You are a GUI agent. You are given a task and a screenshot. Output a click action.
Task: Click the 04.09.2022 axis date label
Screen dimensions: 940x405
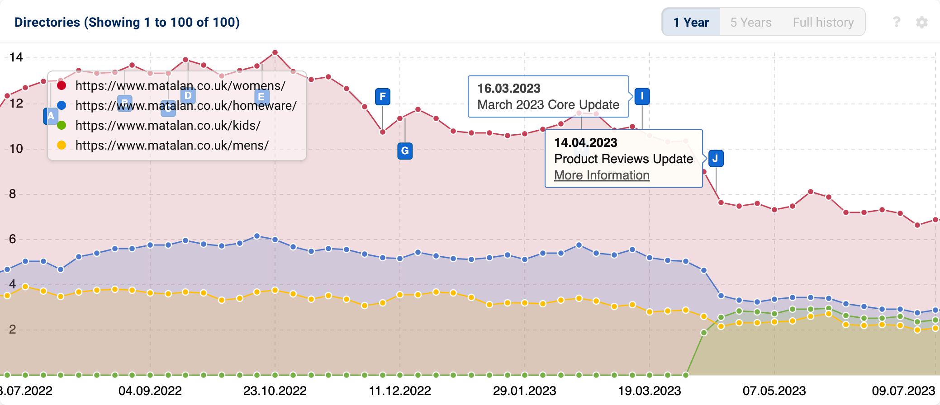pos(150,391)
